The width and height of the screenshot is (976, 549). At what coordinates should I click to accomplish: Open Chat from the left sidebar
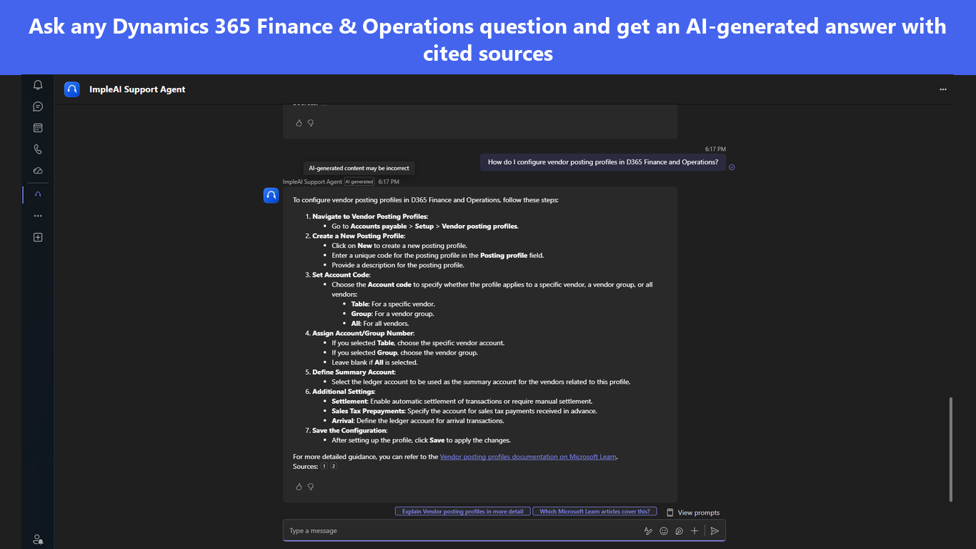(38, 107)
